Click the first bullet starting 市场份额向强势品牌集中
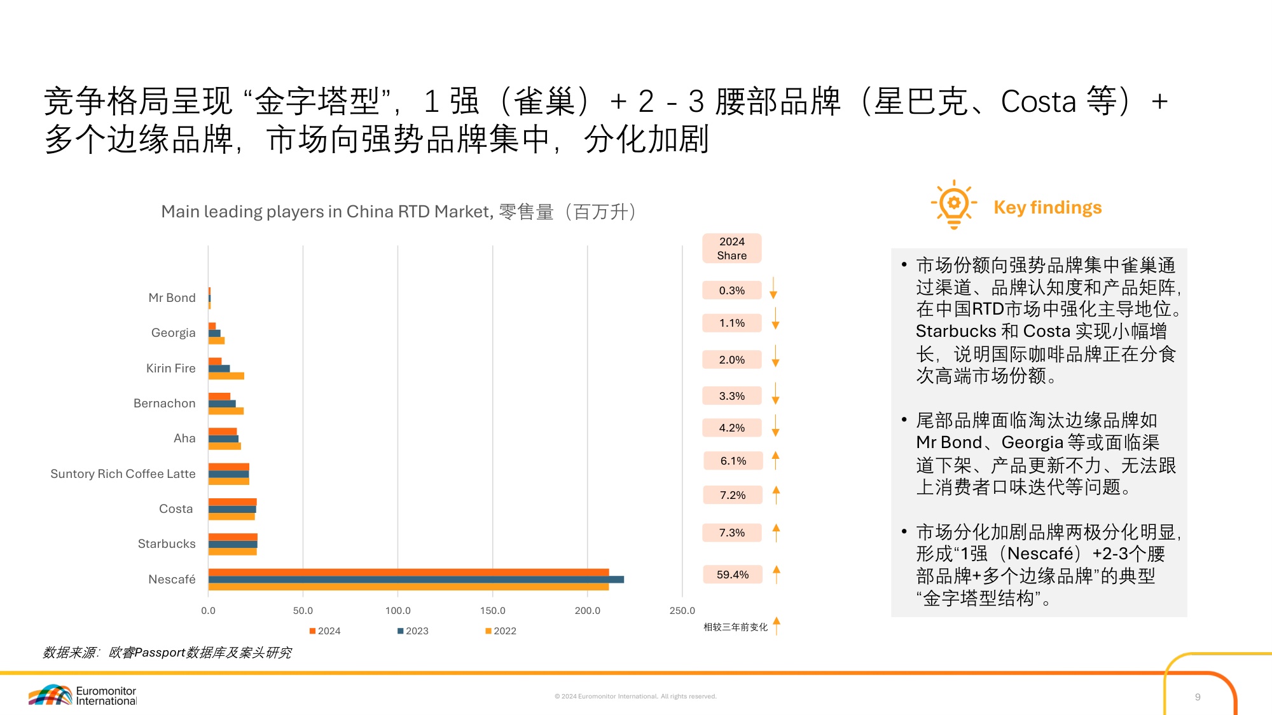The image size is (1272, 715). 1048,320
